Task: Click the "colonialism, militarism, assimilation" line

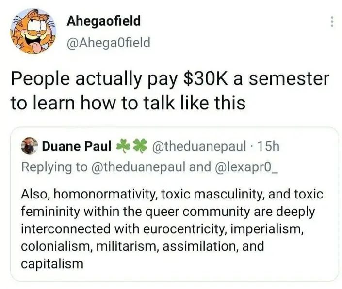Action: (x=130, y=246)
